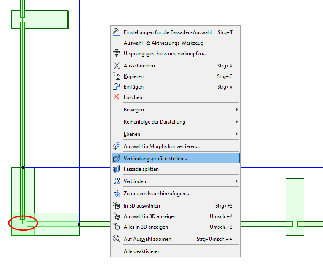
Task: Click the curtain wall settings hammer icon
Action: tap(117, 32)
